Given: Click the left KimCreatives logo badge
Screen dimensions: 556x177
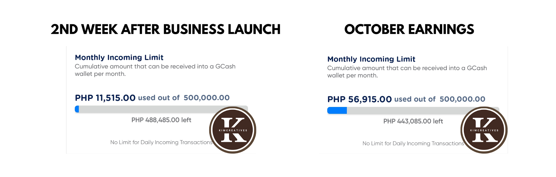Looking at the screenshot, I should pos(233,130).
